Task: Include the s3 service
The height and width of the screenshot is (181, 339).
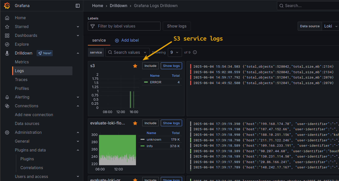Action: point(150,66)
